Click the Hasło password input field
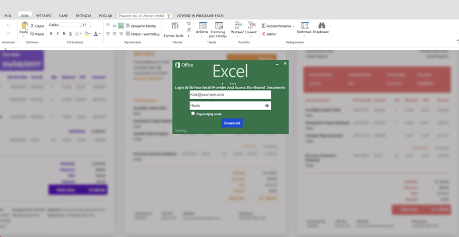459x237 pixels. click(226, 106)
